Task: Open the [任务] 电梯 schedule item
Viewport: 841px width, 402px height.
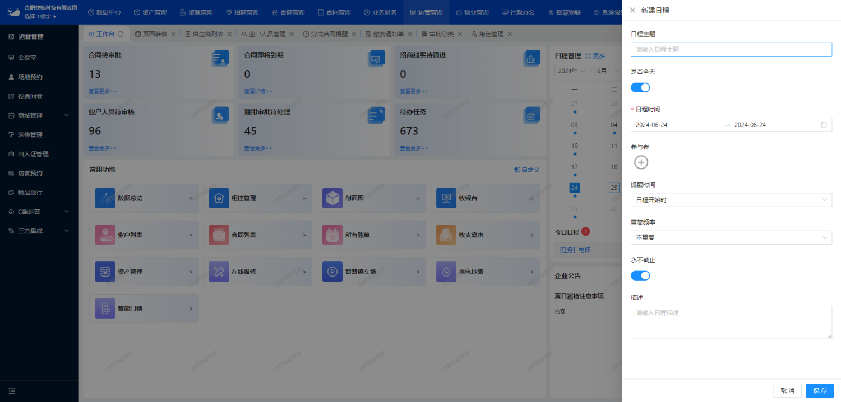Action: (575, 250)
